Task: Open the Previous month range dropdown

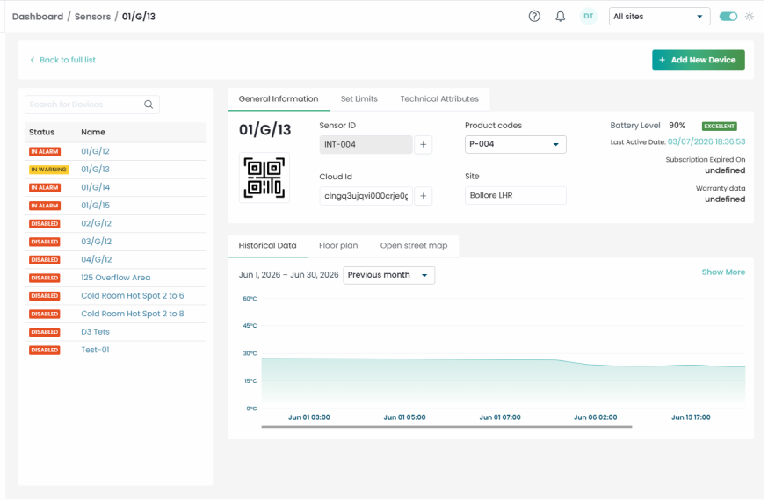Action: [x=389, y=275]
